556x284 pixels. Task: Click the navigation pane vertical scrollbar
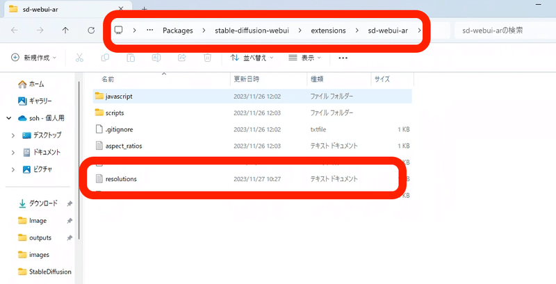(x=79, y=159)
